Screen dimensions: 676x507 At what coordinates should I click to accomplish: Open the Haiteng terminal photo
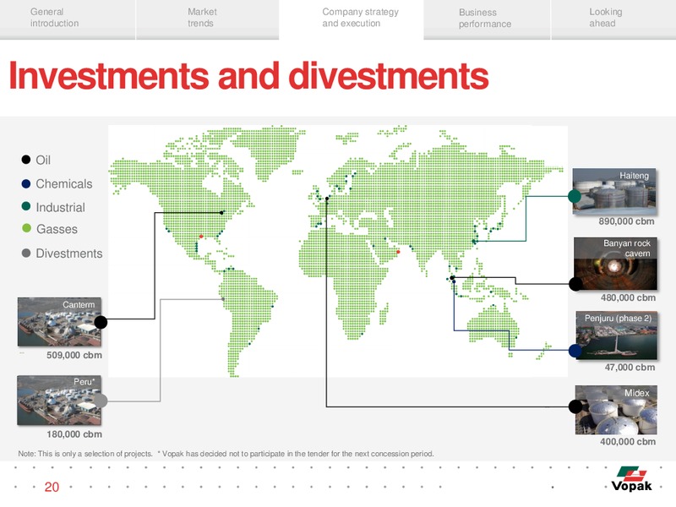click(614, 192)
